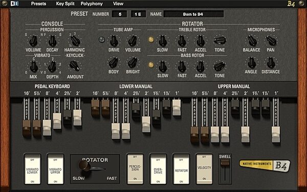
Task: Click the Treble Rotor Accel knob
Action: click(x=201, y=41)
